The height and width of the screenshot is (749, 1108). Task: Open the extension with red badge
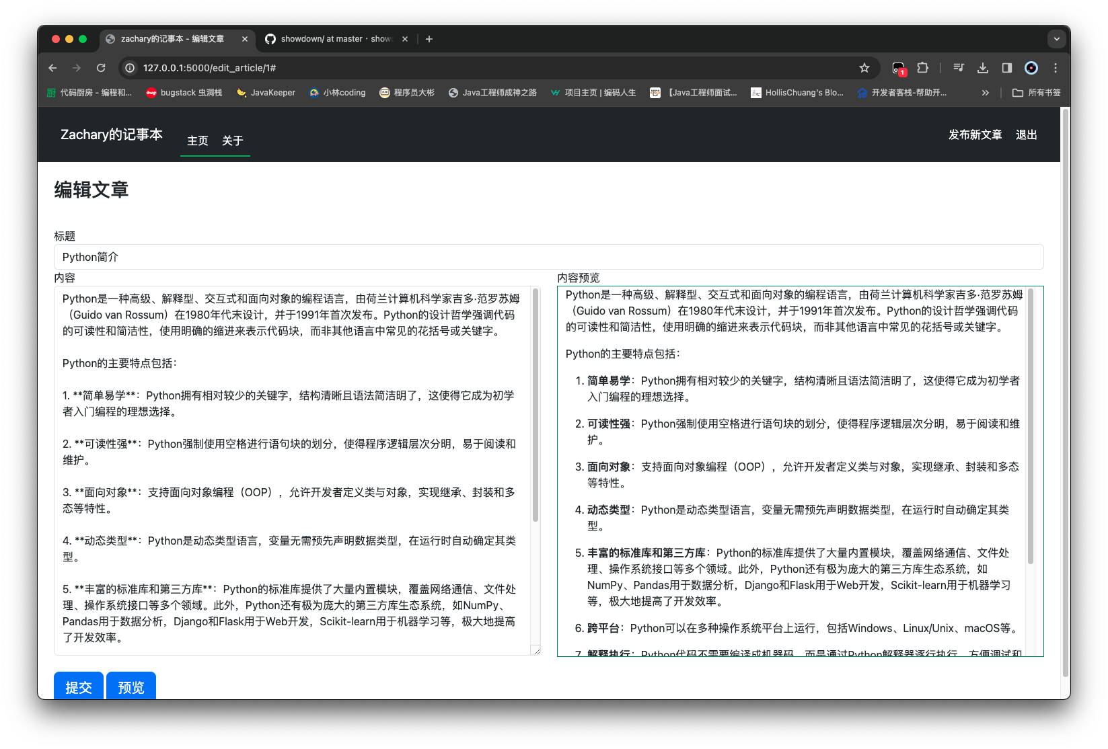(899, 68)
